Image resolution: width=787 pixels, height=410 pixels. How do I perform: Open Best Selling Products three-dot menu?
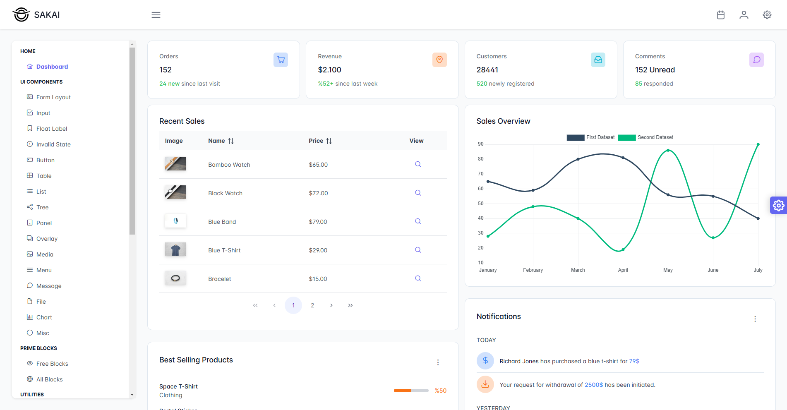[438, 362]
